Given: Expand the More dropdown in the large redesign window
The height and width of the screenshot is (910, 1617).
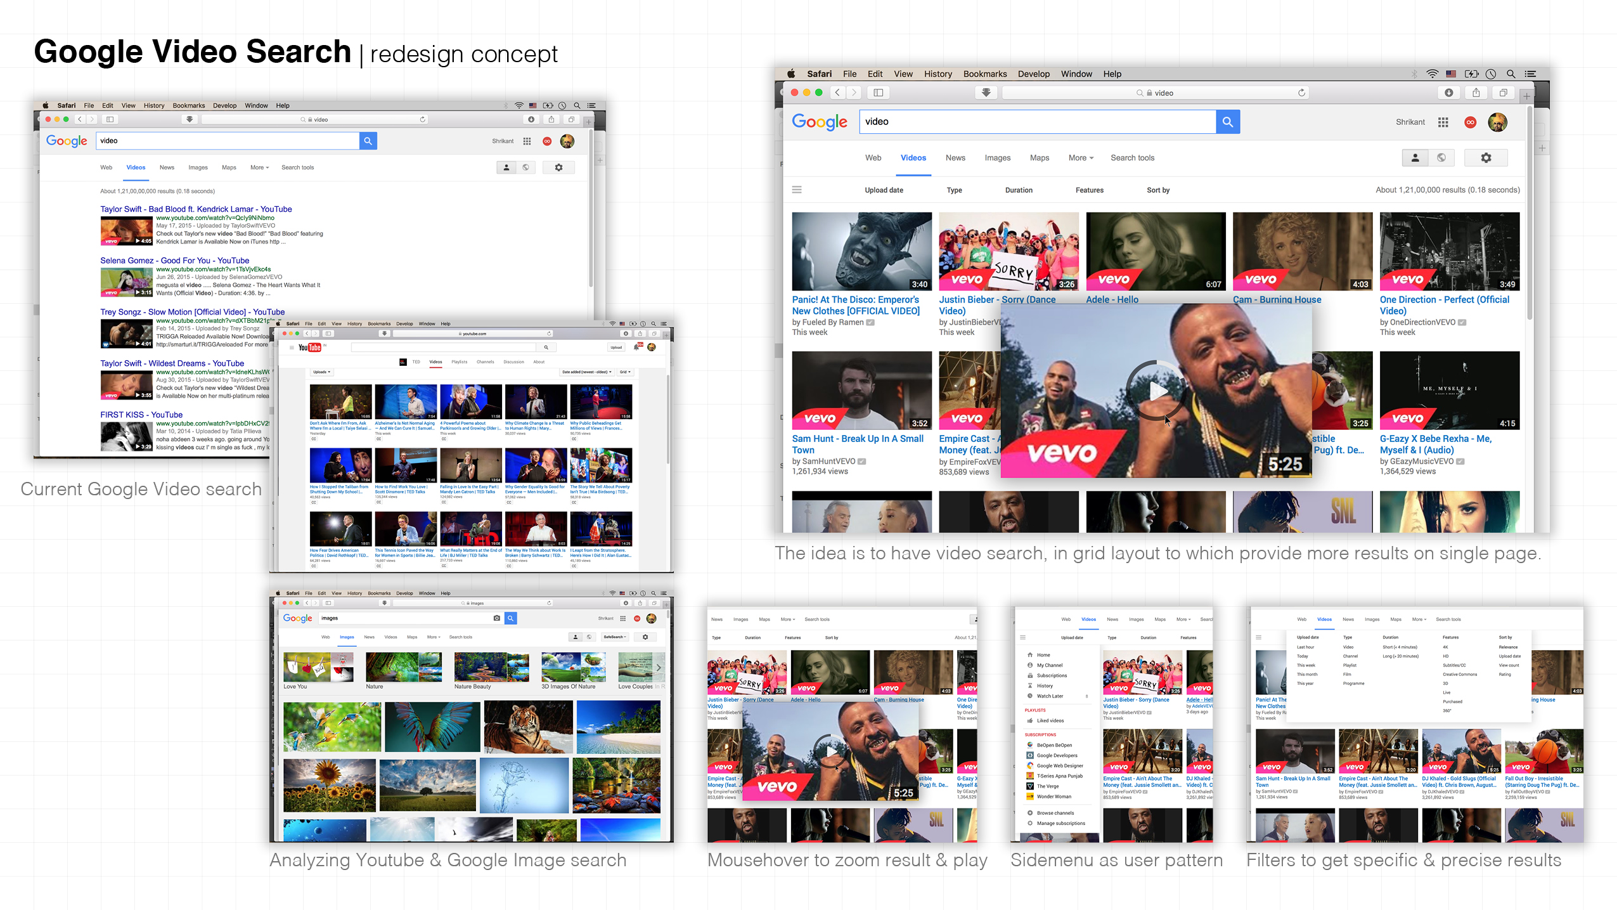Looking at the screenshot, I should pyautogui.click(x=1081, y=158).
